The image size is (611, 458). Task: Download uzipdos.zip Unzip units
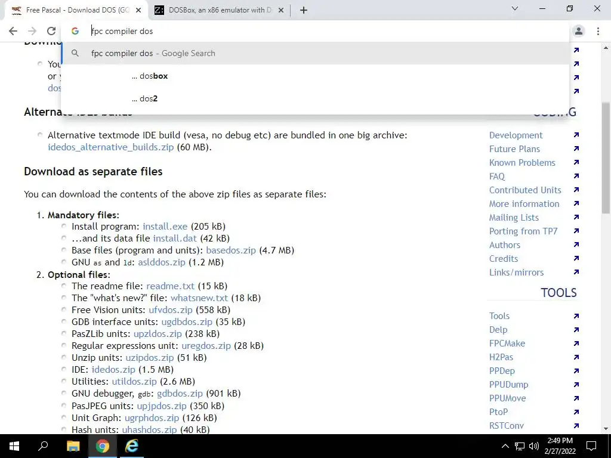point(150,358)
